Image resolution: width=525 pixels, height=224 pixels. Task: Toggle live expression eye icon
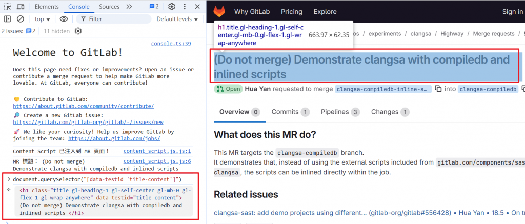(x=64, y=19)
